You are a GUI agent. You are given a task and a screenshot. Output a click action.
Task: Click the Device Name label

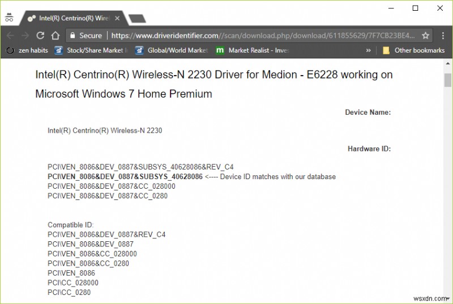(x=367, y=112)
